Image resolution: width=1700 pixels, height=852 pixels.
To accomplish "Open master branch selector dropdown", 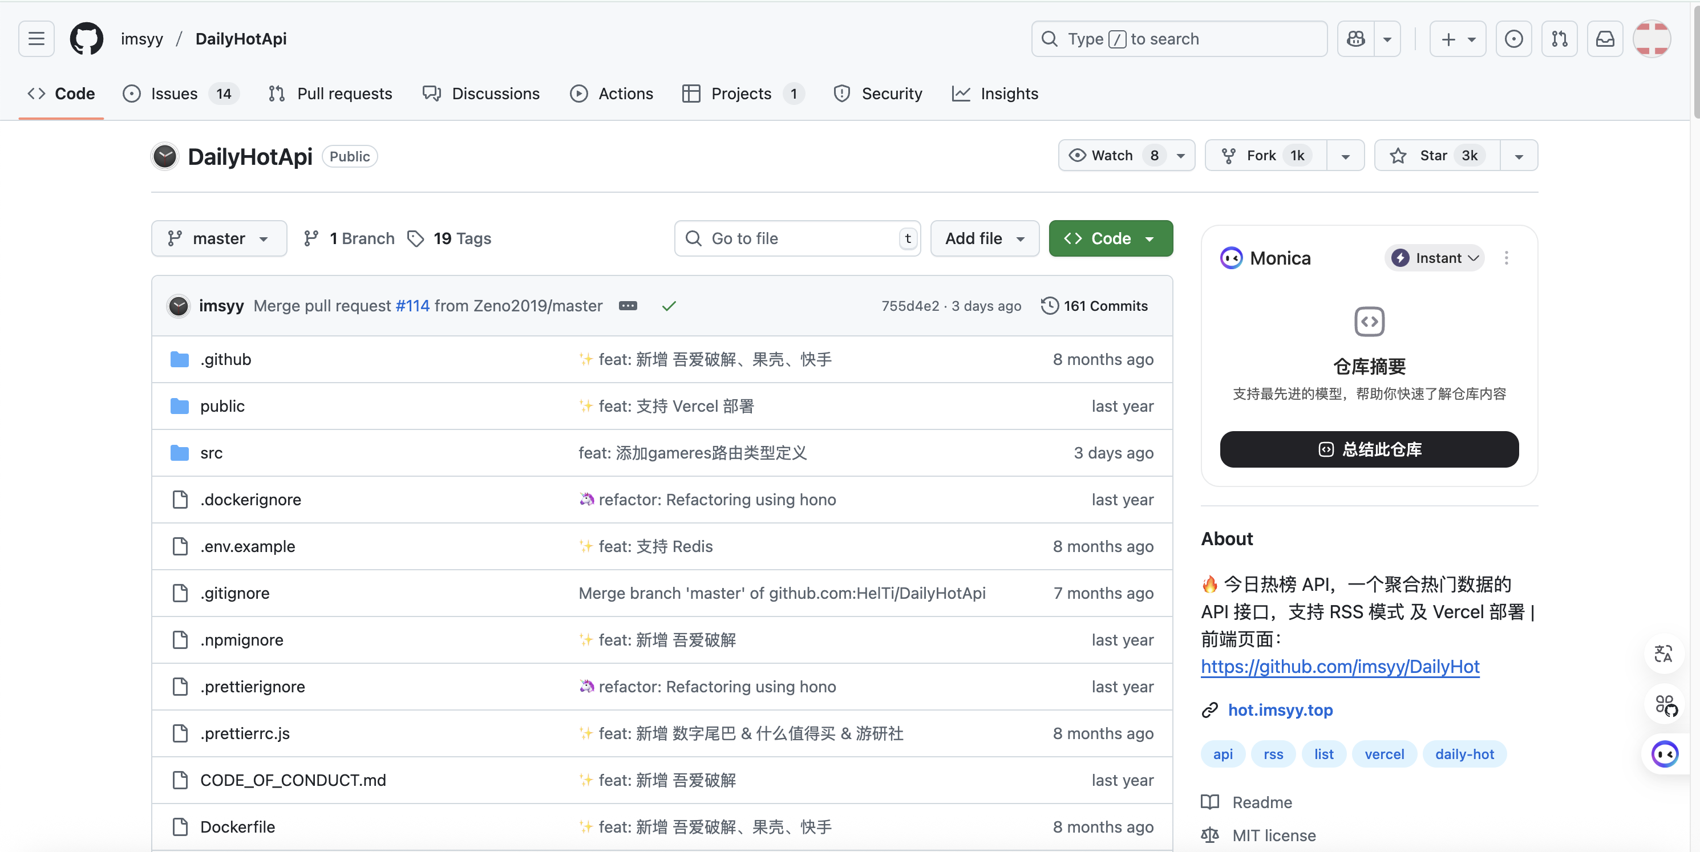I will tap(219, 238).
